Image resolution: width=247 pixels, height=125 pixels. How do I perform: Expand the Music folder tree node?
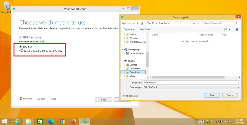125,76
